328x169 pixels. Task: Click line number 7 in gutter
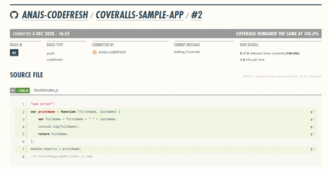(23, 149)
